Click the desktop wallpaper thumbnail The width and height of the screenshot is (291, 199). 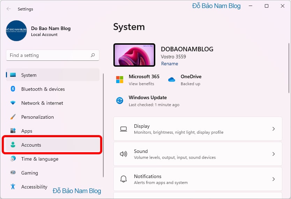(134, 55)
